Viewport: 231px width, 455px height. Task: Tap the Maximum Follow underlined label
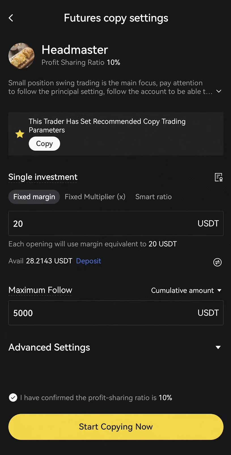coord(40,290)
